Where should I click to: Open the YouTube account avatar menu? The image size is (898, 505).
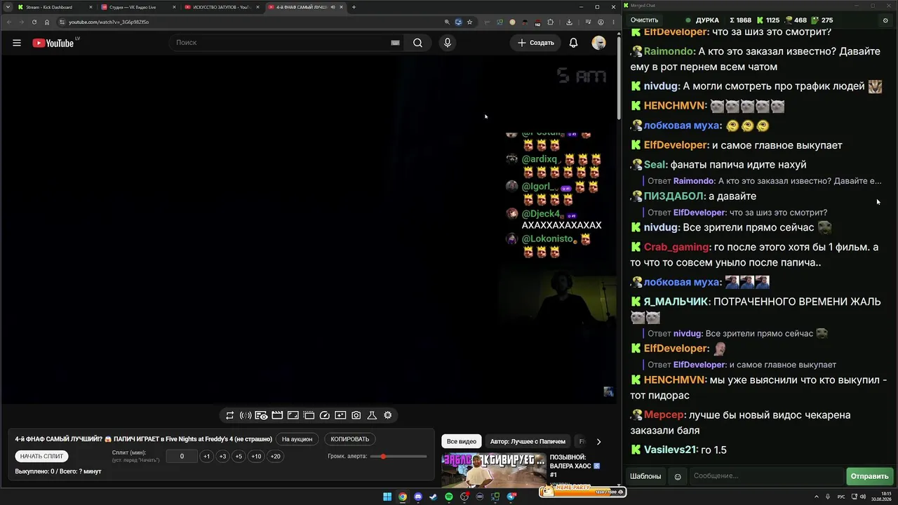598,43
